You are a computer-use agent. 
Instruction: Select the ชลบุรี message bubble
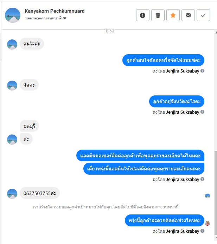tap(29, 126)
